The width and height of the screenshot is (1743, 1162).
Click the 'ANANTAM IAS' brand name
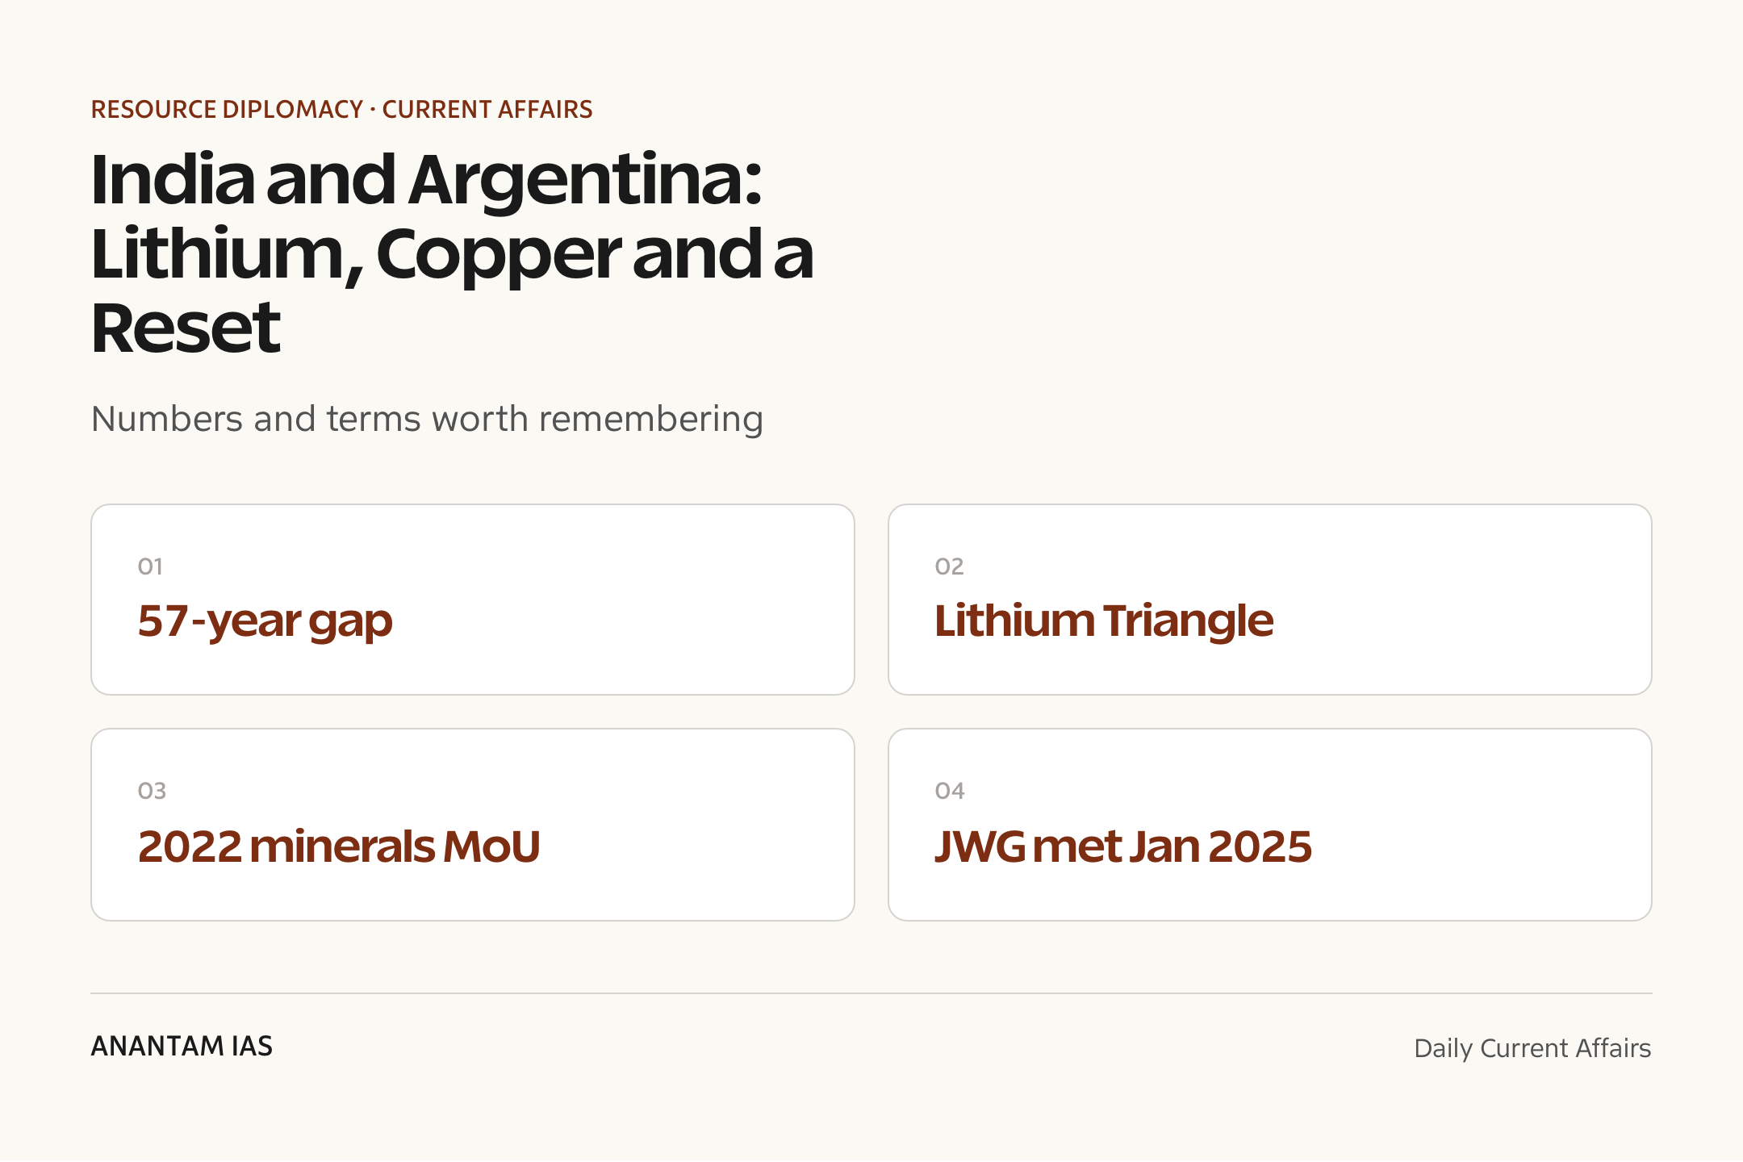pos(182,1047)
